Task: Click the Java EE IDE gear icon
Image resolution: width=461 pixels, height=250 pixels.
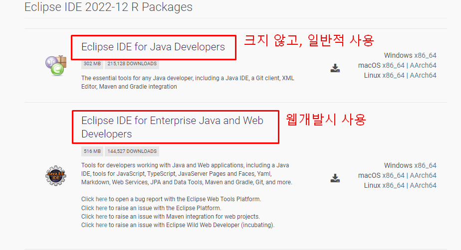Action: (x=56, y=175)
